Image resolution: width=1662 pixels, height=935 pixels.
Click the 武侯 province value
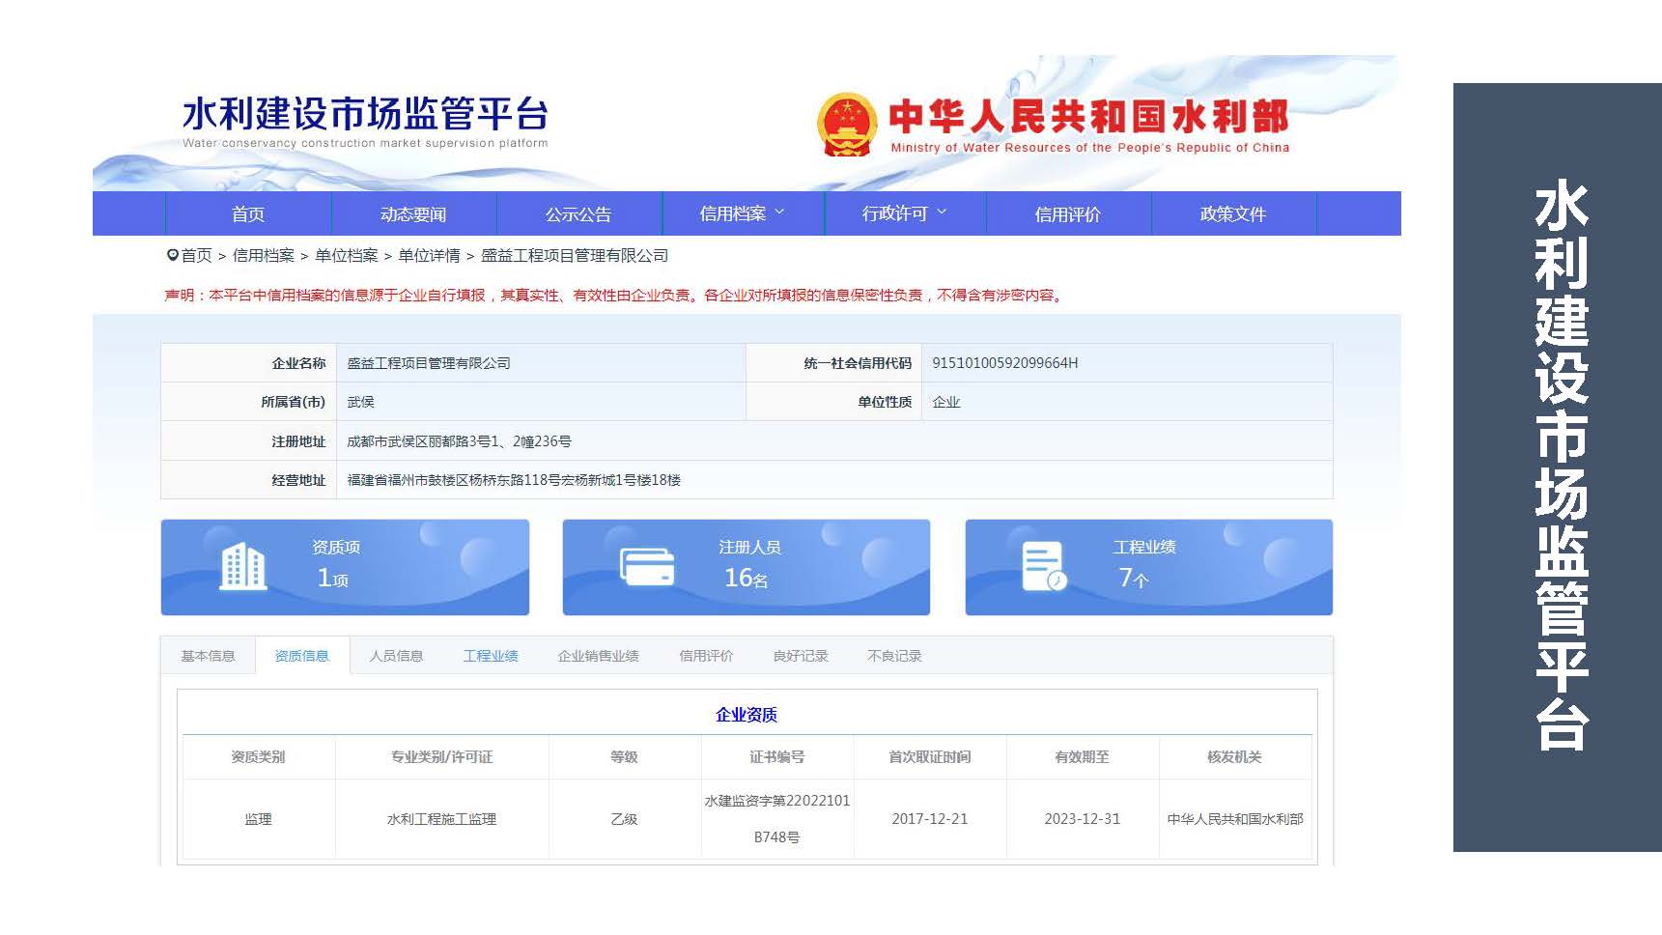pos(360,402)
